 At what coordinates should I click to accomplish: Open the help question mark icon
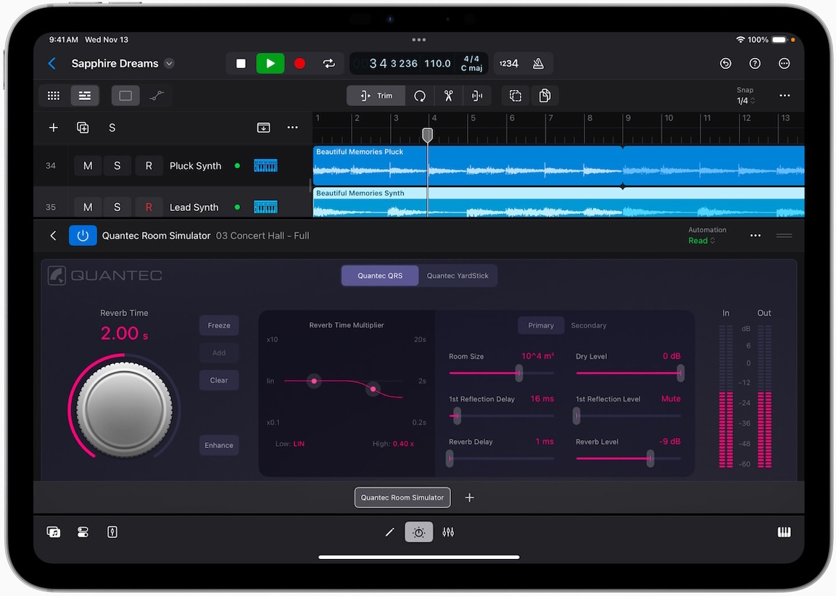[x=755, y=63]
